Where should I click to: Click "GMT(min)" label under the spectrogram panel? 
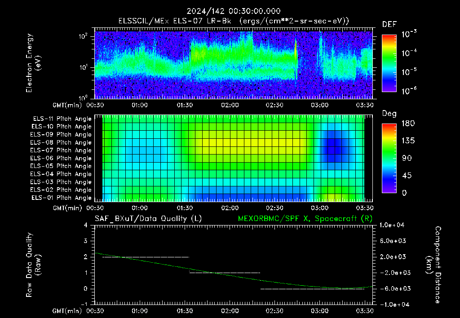click(x=67, y=105)
